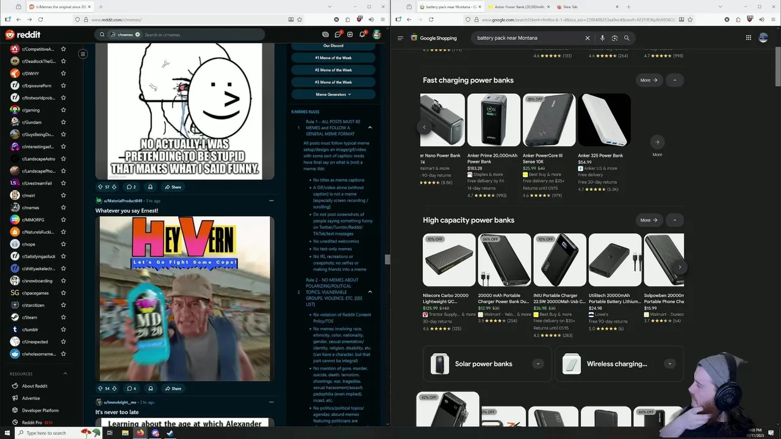
Task: Search by image lens icon
Action: pyautogui.click(x=614, y=38)
